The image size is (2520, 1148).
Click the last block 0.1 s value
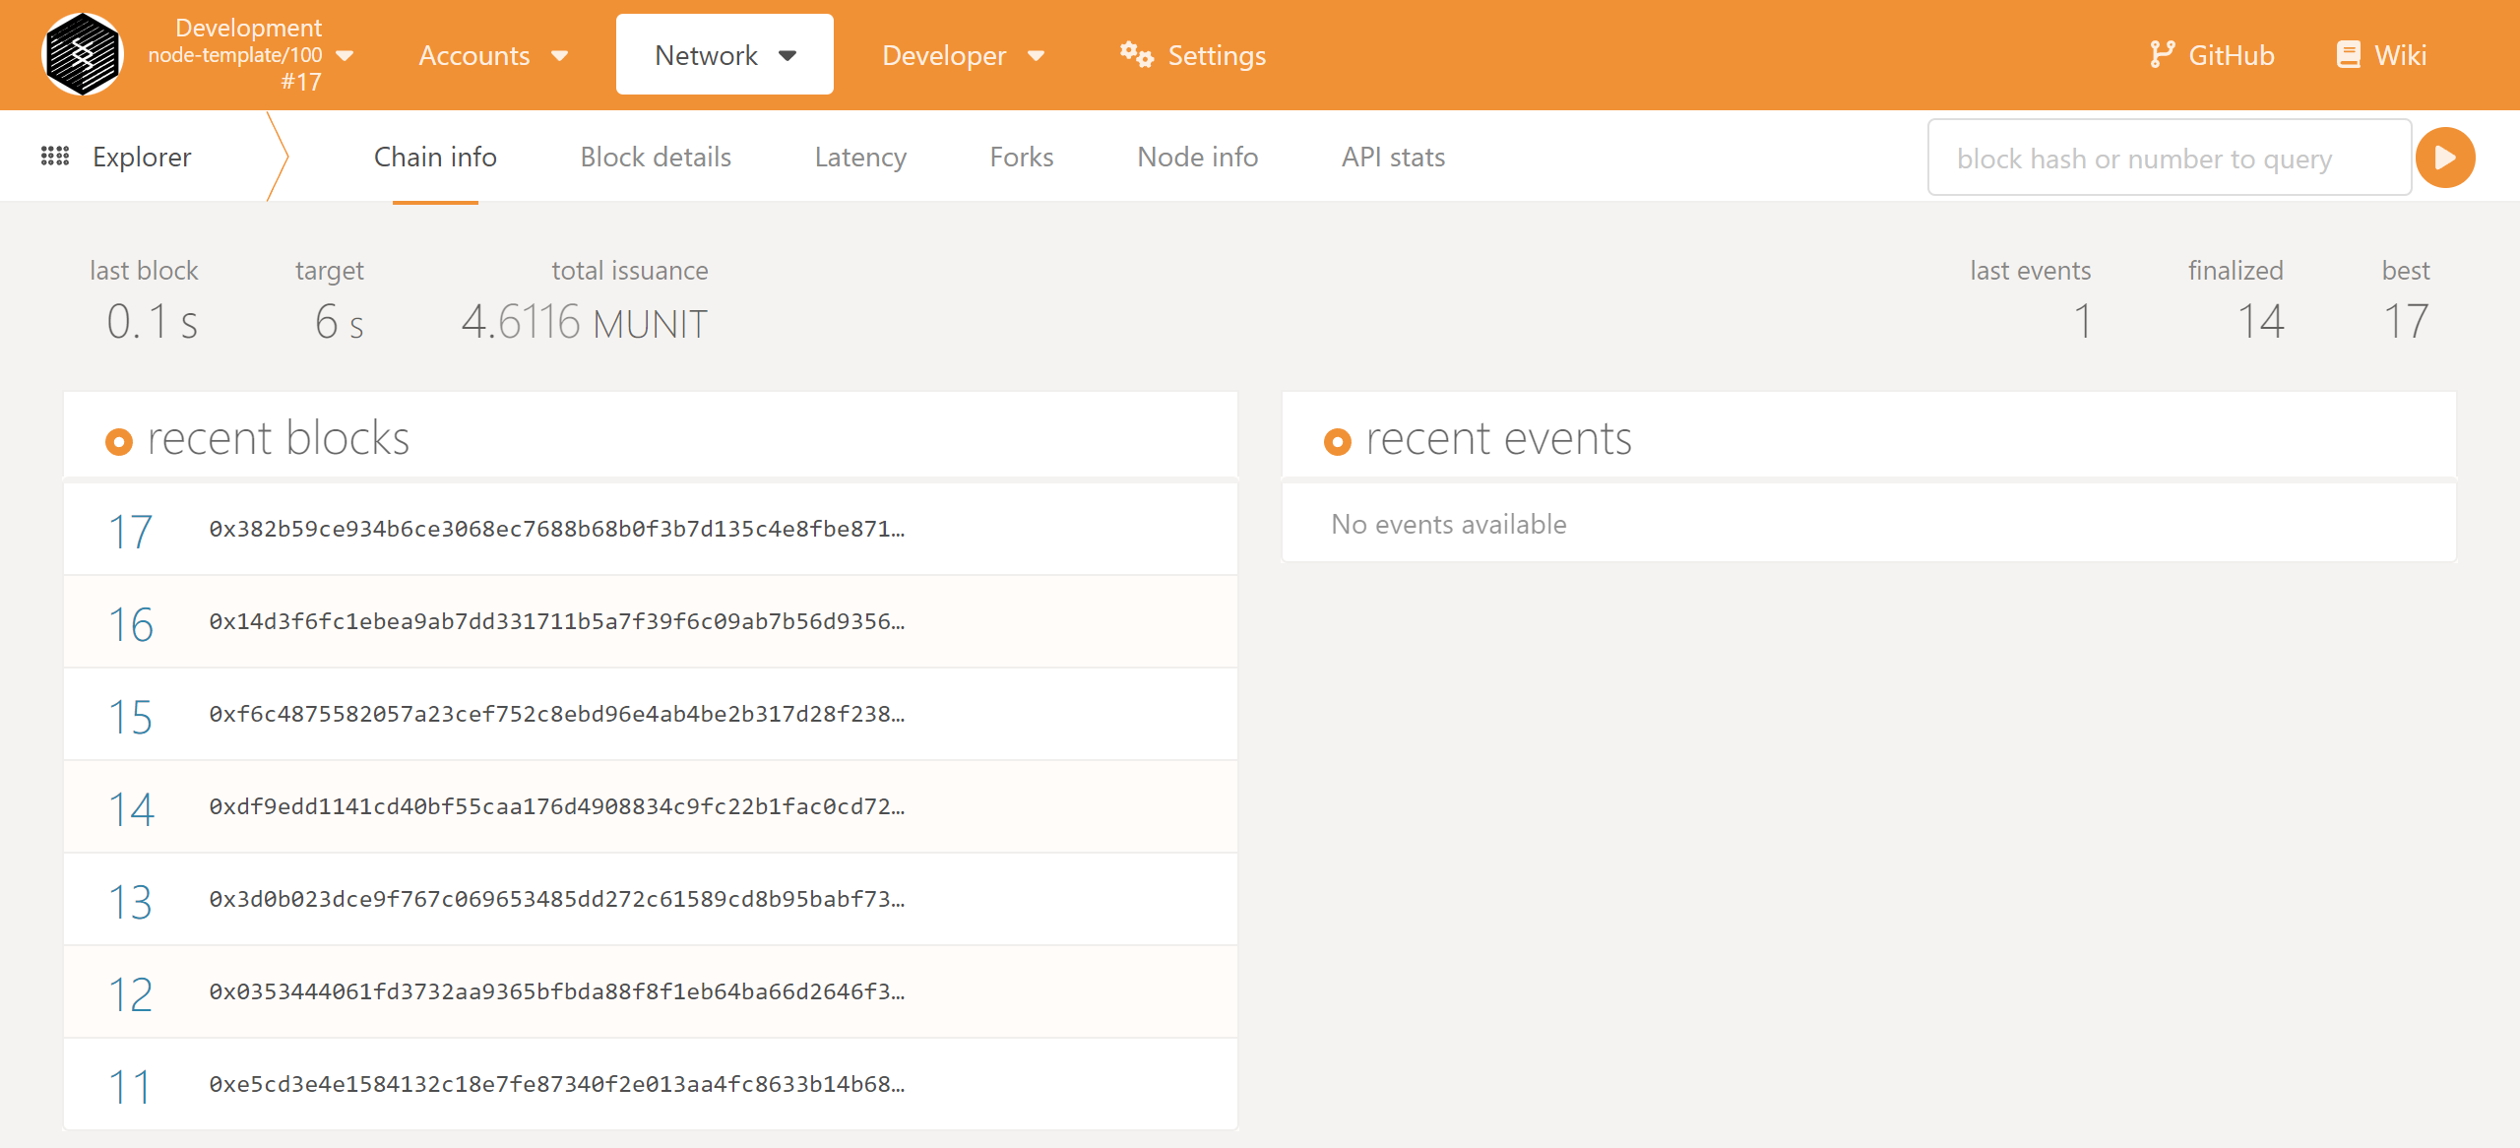pos(153,322)
